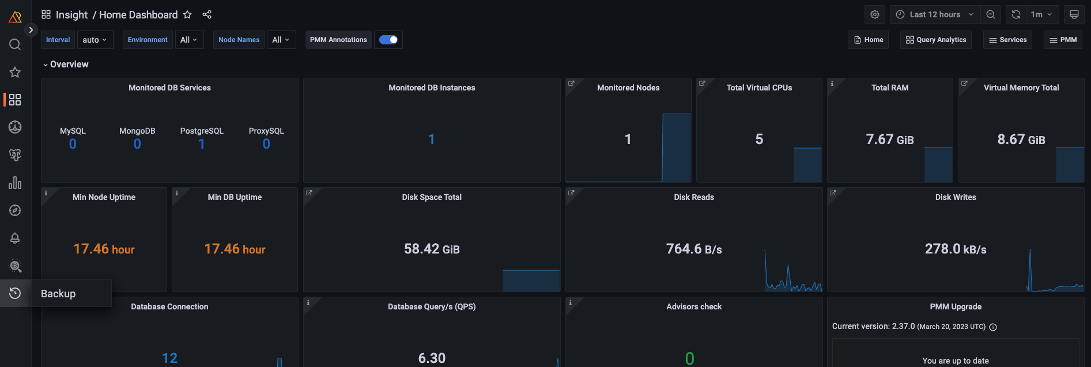Open the PMM menu
Image resolution: width=1091 pixels, height=367 pixels.
pyautogui.click(x=1063, y=40)
